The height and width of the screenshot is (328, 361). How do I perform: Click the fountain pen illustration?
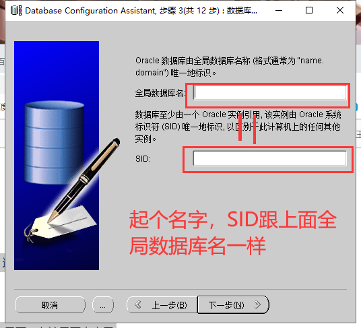84,181
